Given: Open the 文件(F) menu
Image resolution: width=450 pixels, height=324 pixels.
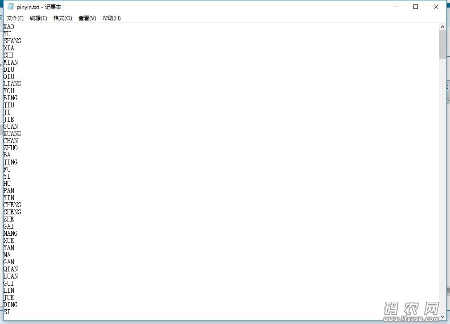Looking at the screenshot, I should click(x=15, y=18).
